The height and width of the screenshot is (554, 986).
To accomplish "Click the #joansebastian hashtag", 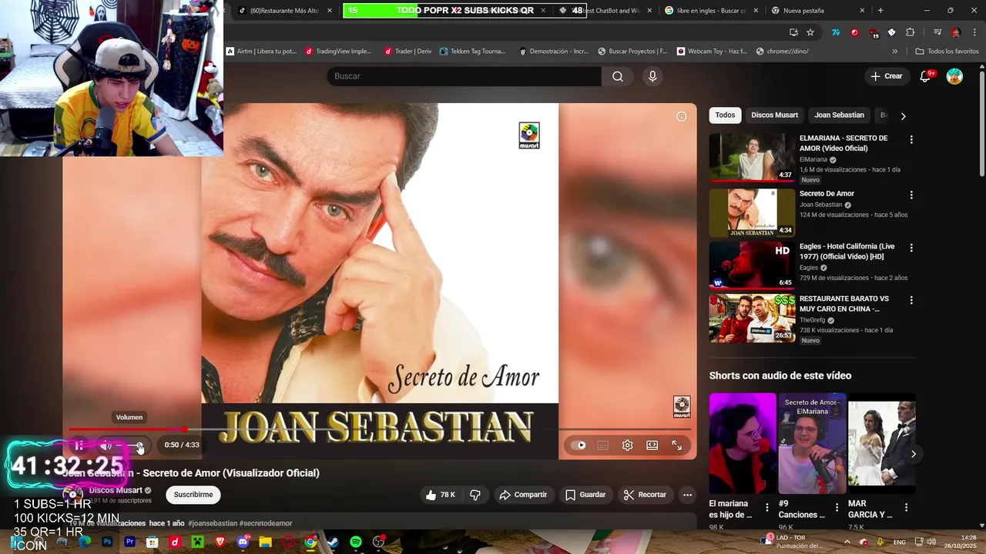I will click(213, 523).
